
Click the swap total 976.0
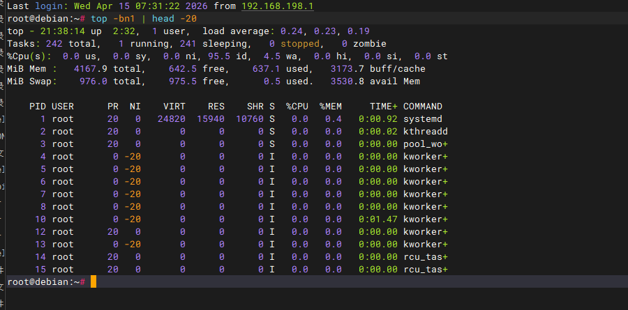tap(94, 82)
